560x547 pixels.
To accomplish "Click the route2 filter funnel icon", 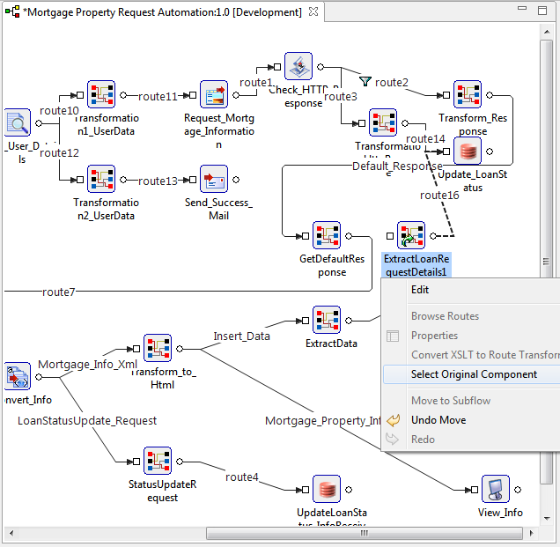I will point(365,81).
